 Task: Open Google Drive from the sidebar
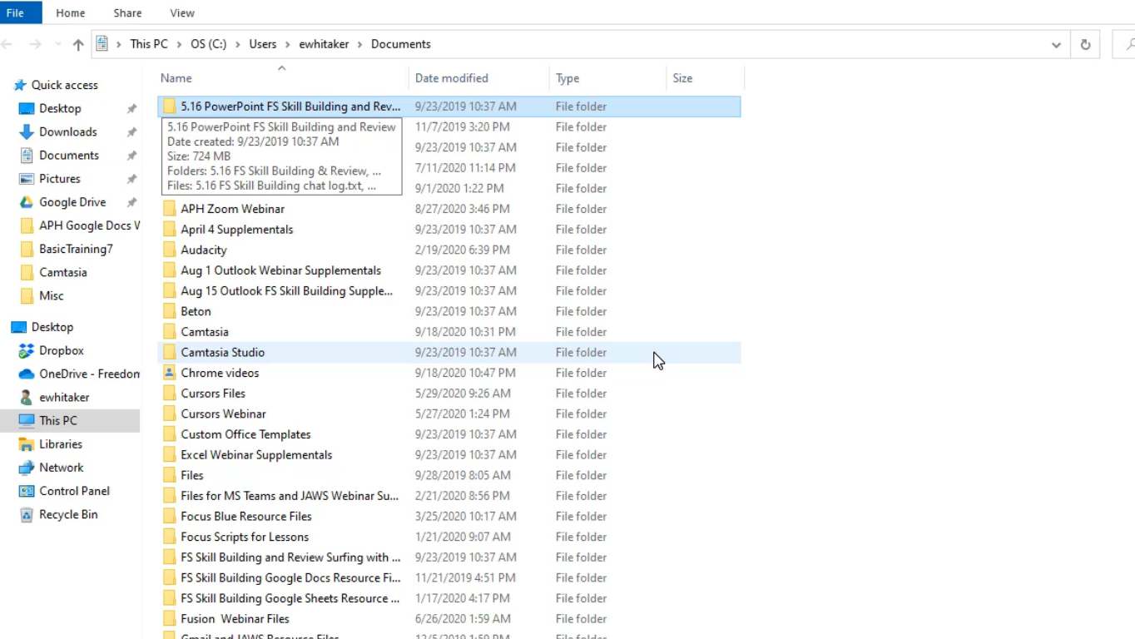pyautogui.click(x=70, y=201)
